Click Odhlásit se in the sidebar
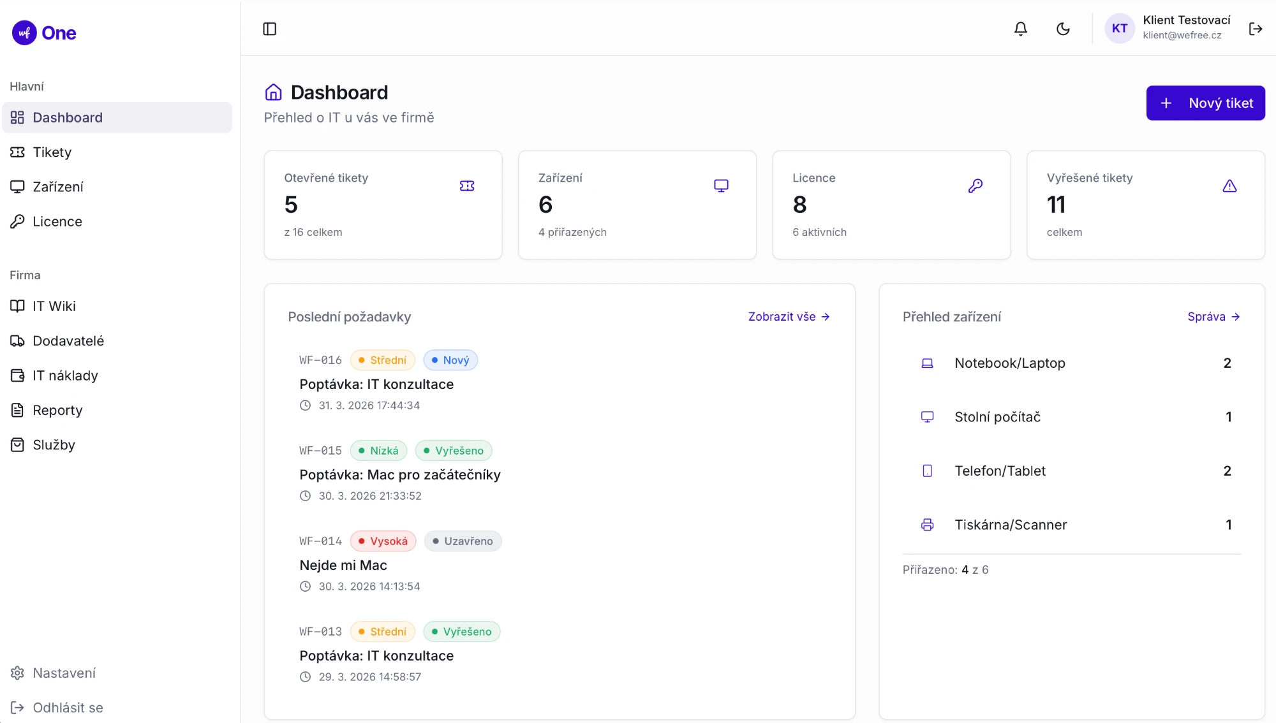The image size is (1276, 723). [117, 707]
